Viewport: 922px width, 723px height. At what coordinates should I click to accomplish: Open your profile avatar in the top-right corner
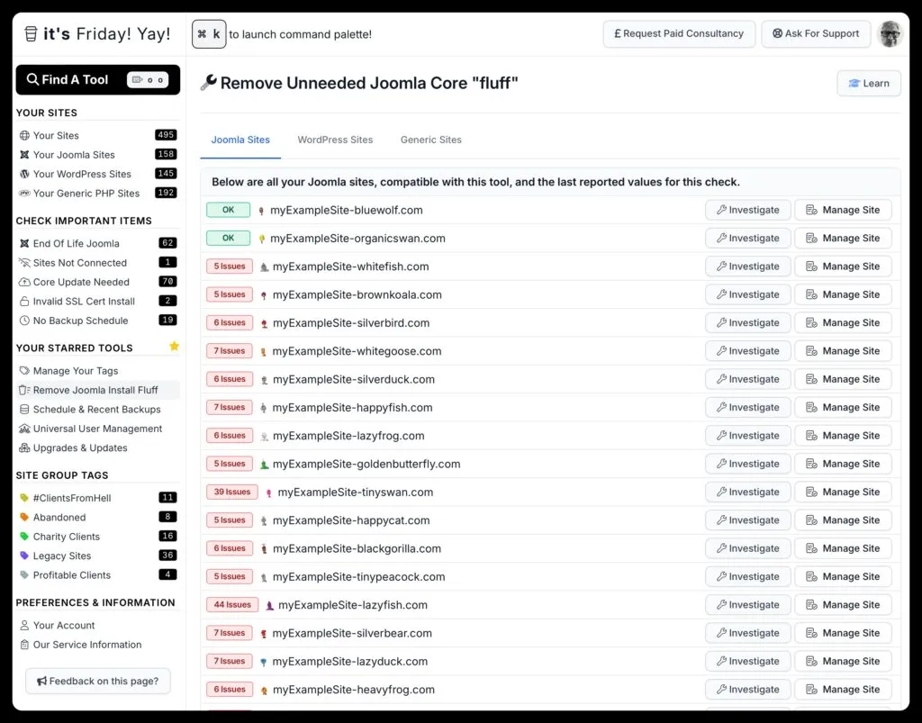point(890,33)
